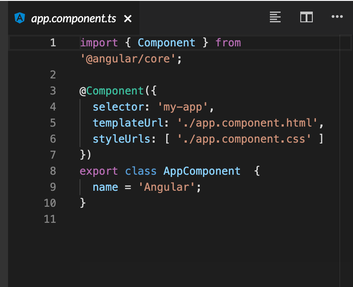Click line number 9 in gutter
This screenshot has height=287, width=353.
(x=53, y=187)
